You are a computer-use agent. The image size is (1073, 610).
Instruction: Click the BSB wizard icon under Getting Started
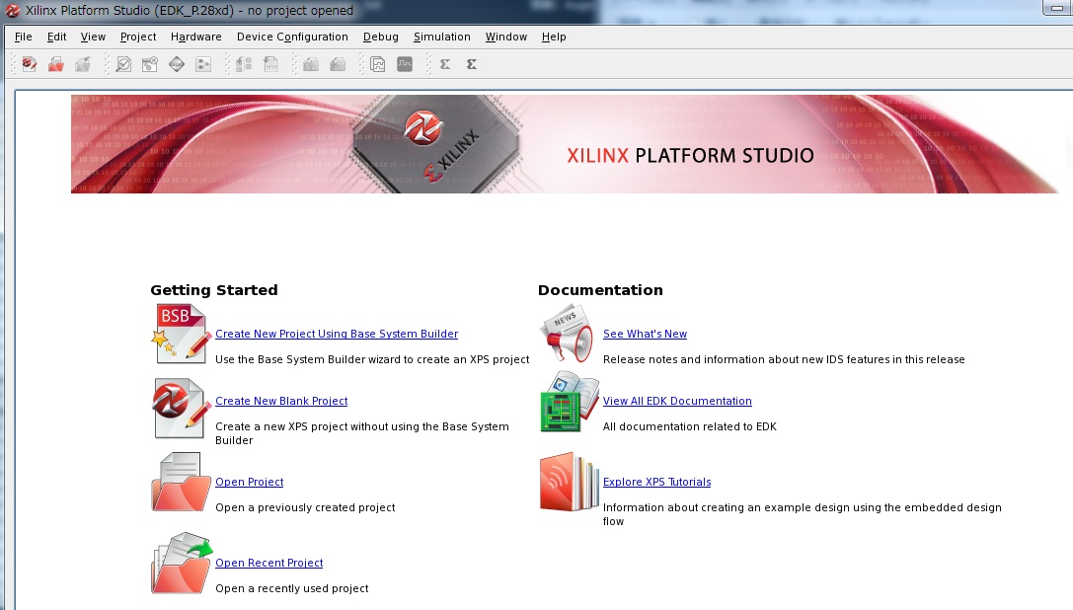[181, 334]
